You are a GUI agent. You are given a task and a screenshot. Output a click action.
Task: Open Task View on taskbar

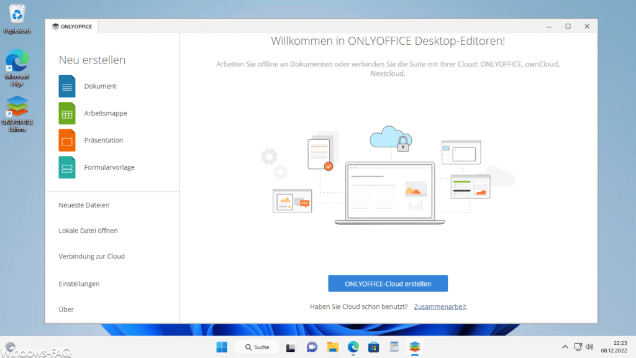[x=291, y=347]
